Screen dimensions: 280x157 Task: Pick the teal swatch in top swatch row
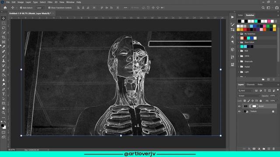pos(256,21)
